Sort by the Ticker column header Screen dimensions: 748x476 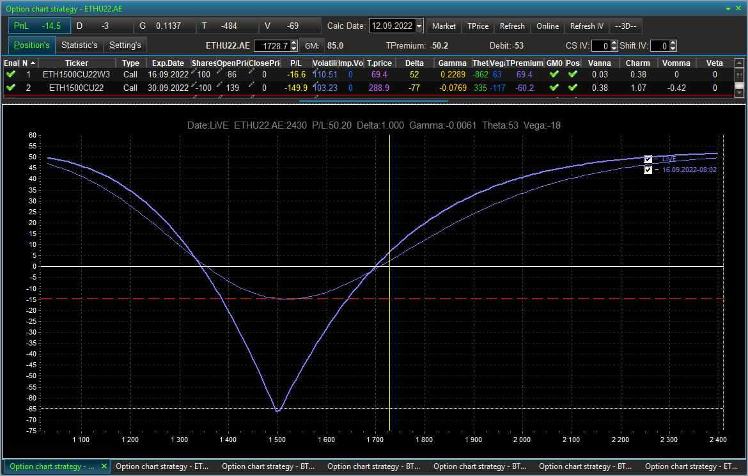77,63
